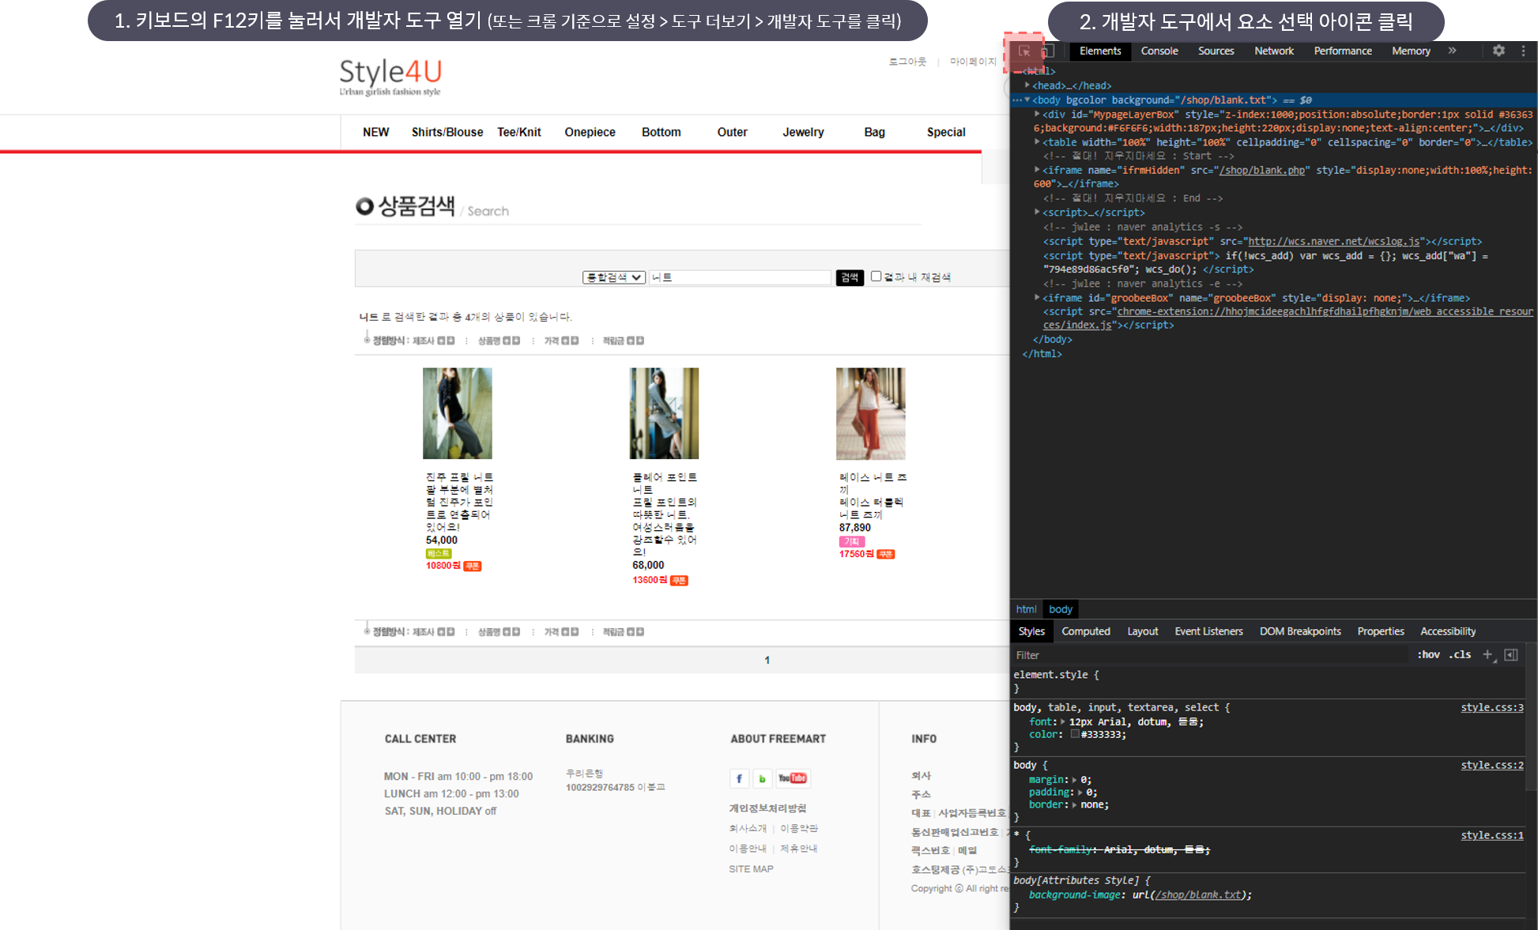Open the Computed styles tab

[1085, 631]
